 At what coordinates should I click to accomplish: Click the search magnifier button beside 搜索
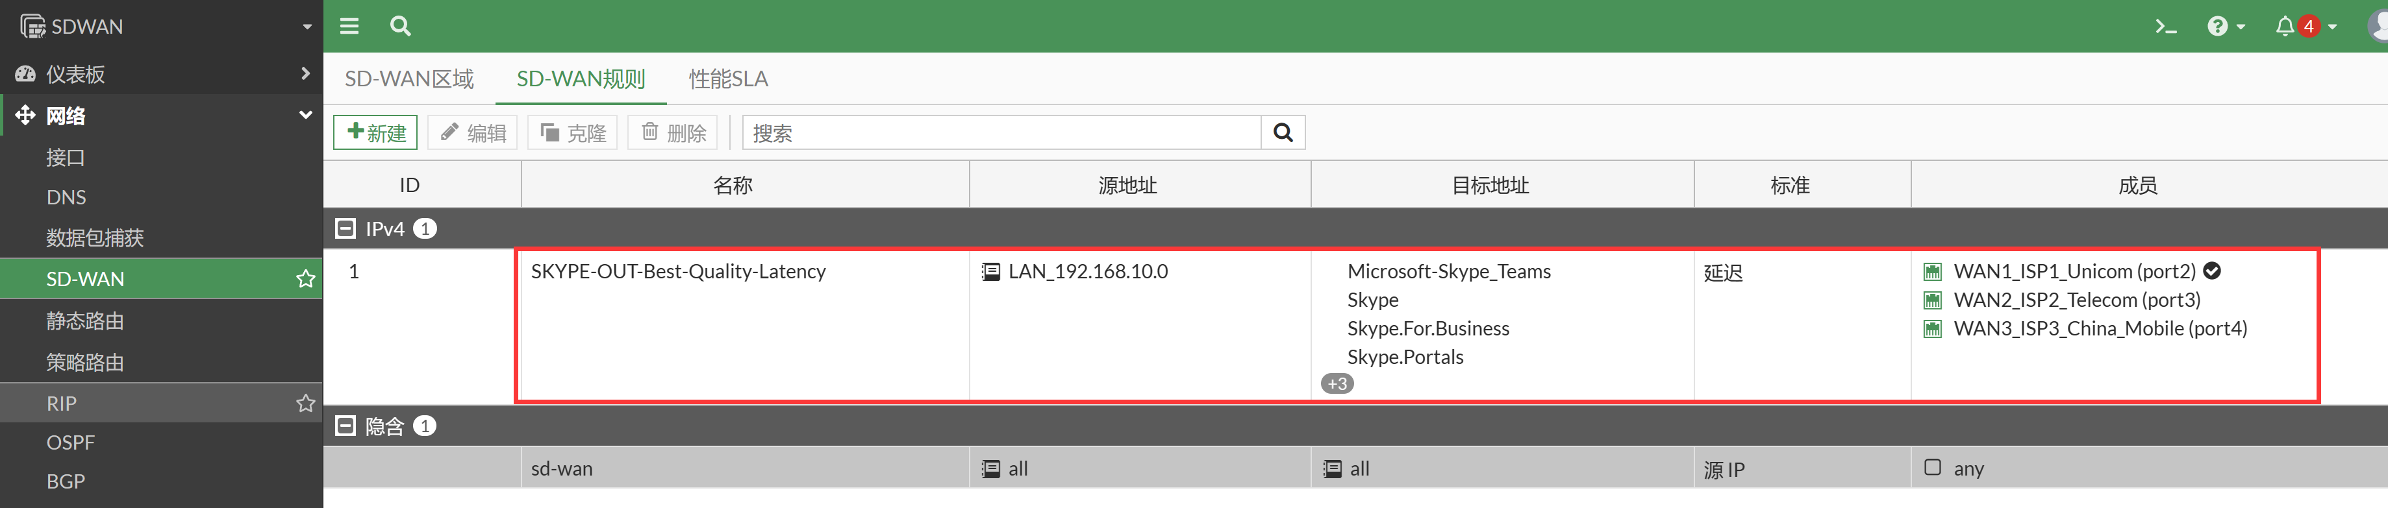[x=1283, y=132]
